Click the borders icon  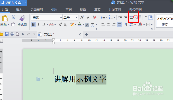(x=148, y=25)
